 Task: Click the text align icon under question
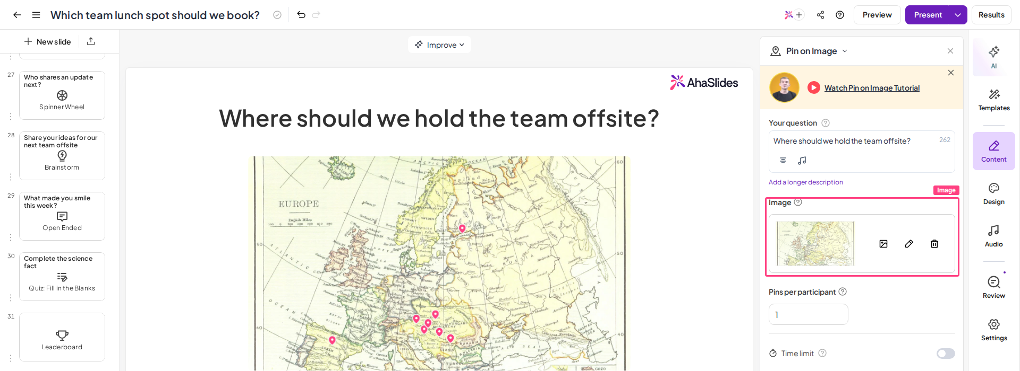coord(783,160)
